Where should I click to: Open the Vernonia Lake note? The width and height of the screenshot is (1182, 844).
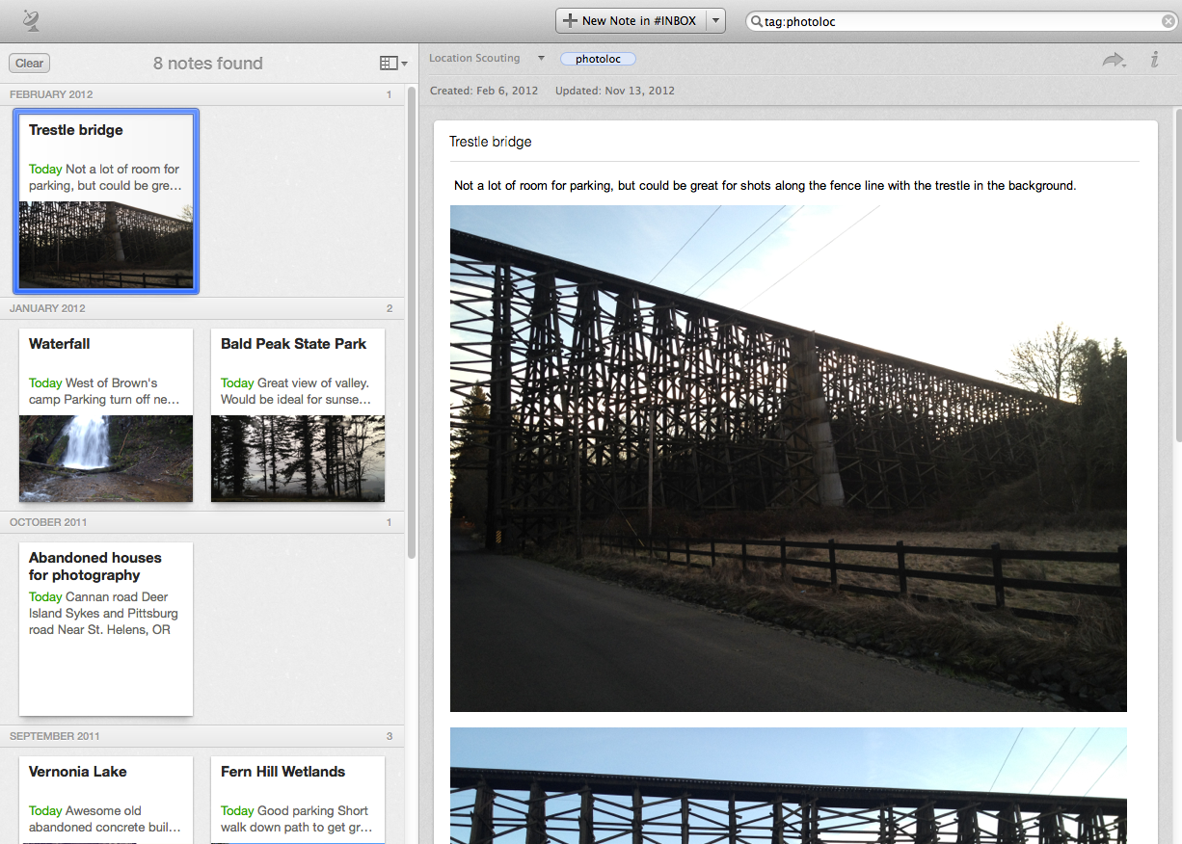[x=106, y=799]
